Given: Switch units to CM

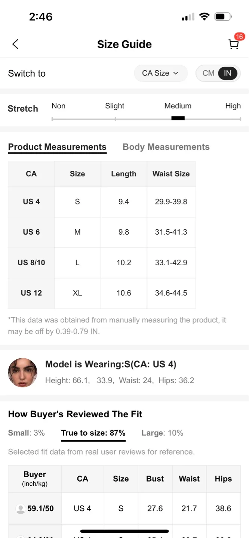Looking at the screenshot, I should coord(208,73).
